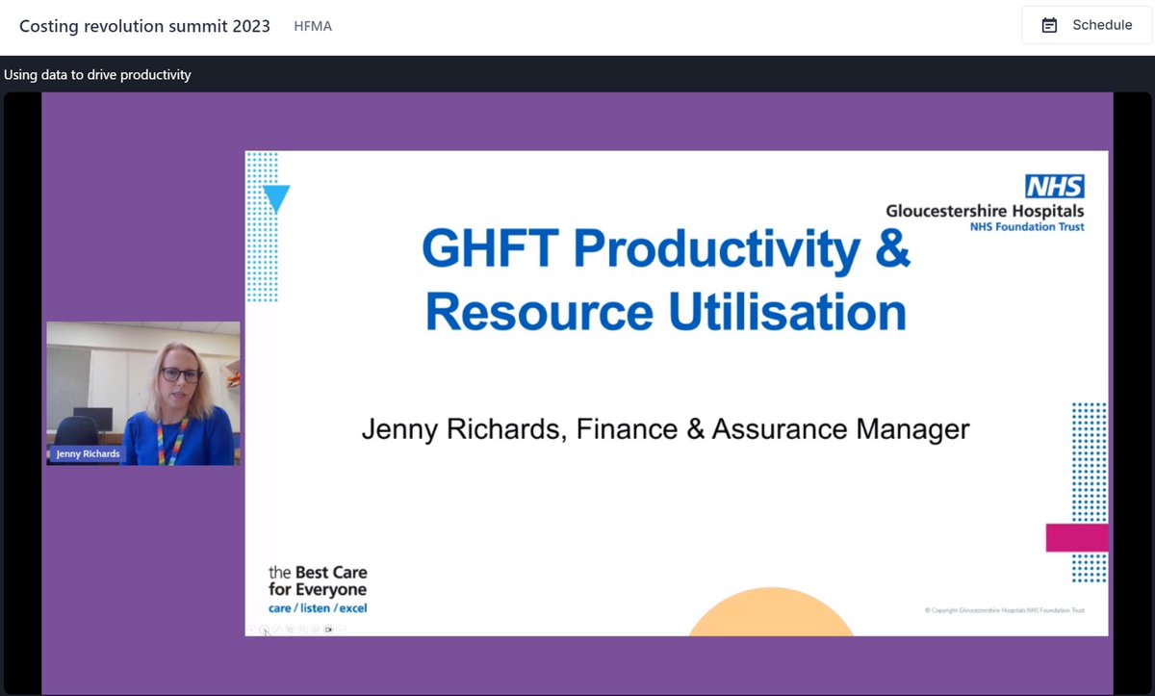Open the Schedule button
Viewport: 1155px width, 696px height.
pos(1087,26)
